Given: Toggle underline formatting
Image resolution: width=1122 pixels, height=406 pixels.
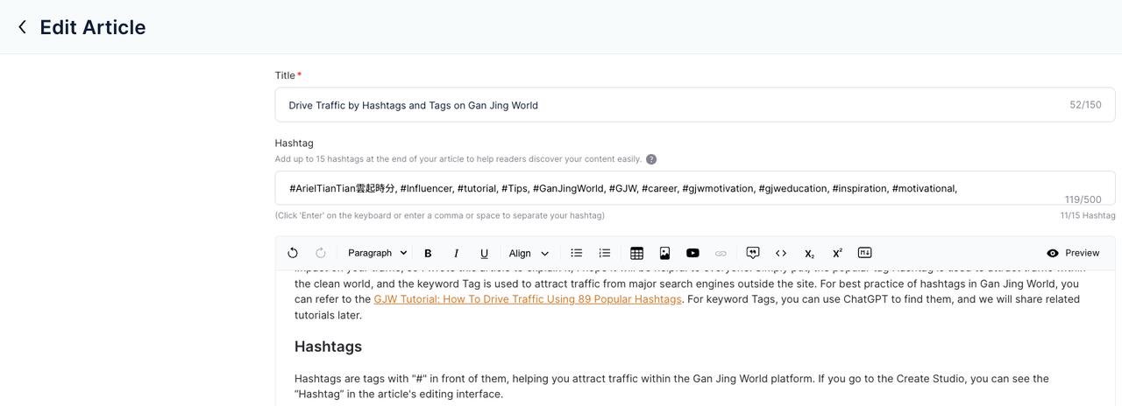Looking at the screenshot, I should pyautogui.click(x=484, y=253).
